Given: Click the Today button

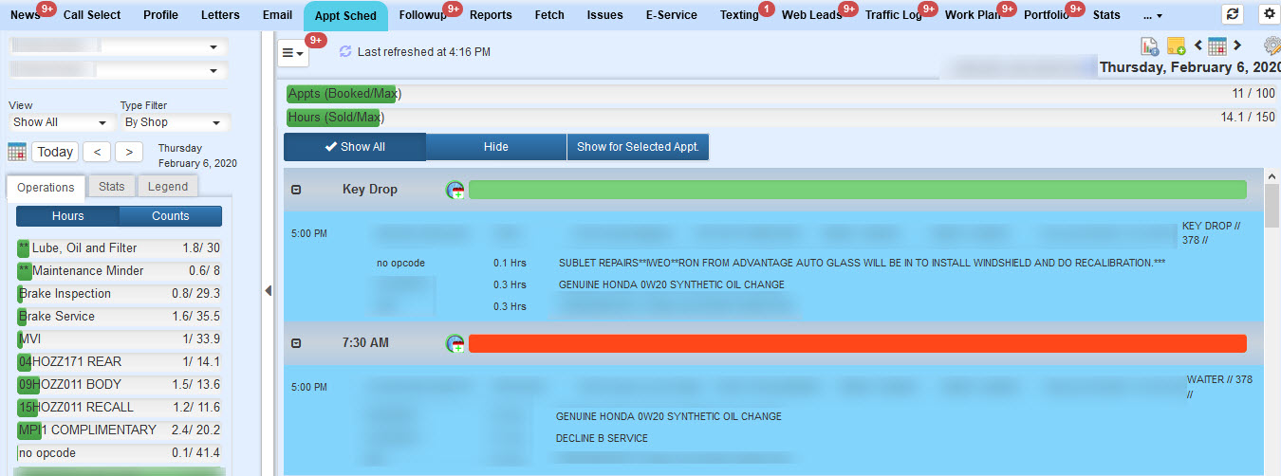Looking at the screenshot, I should (x=55, y=152).
